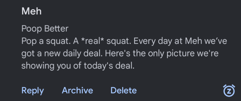Reply to the Meh email

pyautogui.click(x=33, y=91)
